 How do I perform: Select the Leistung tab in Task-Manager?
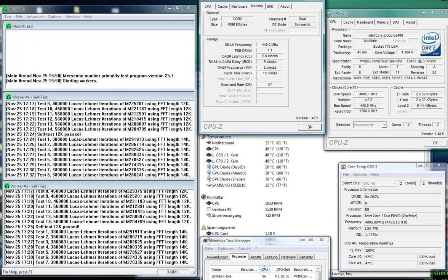click(x=271, y=257)
